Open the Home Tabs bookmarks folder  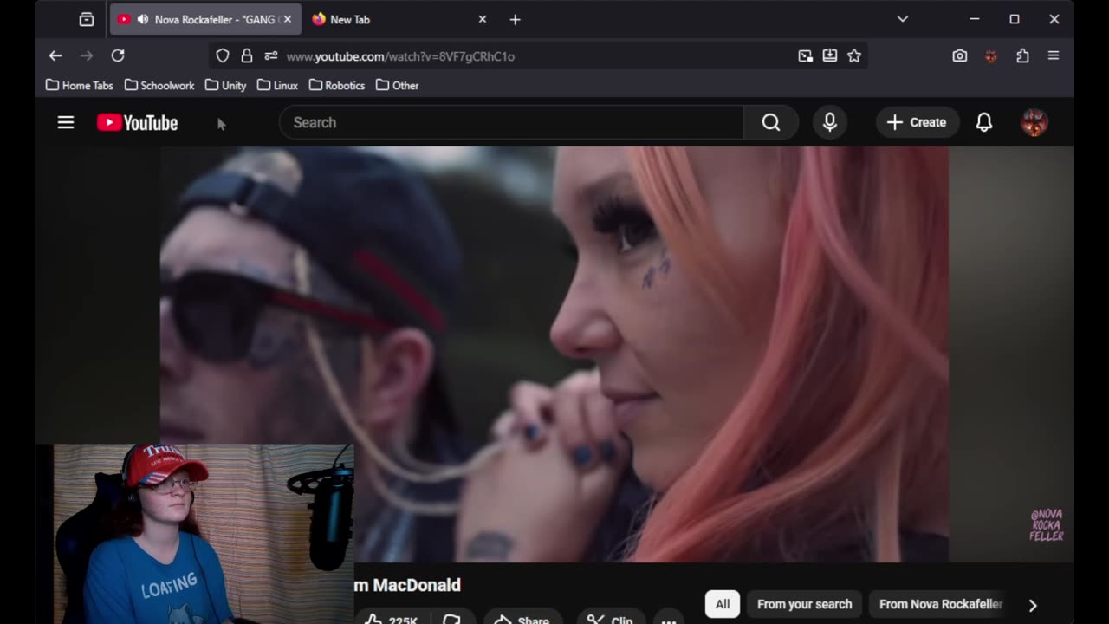click(x=79, y=85)
